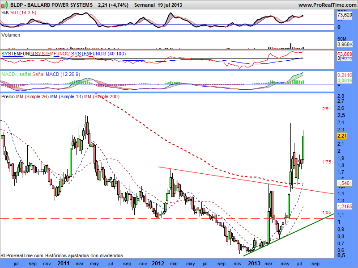Select the Volumen panel label

10,35
